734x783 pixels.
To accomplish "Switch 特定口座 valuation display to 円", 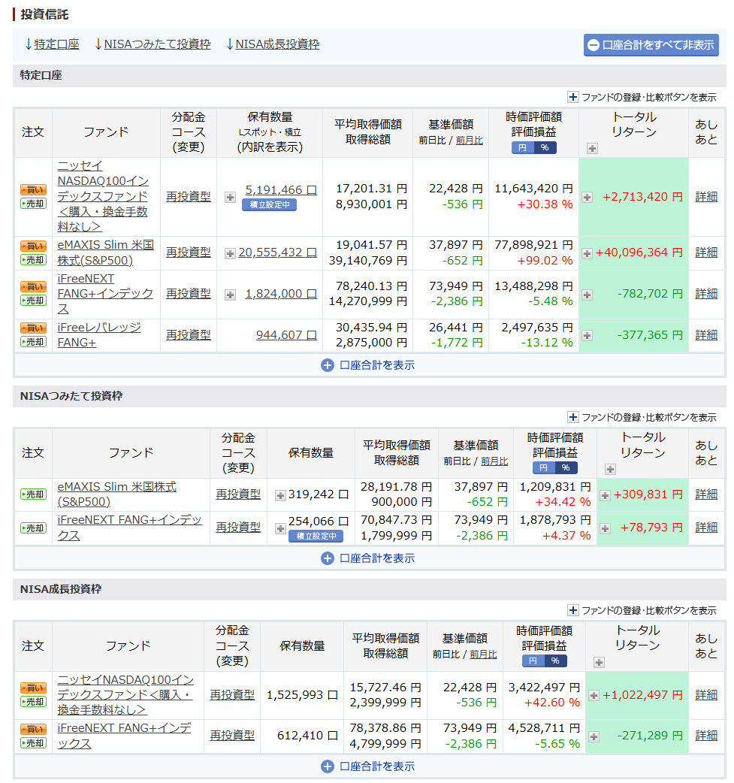I will pyautogui.click(x=523, y=148).
